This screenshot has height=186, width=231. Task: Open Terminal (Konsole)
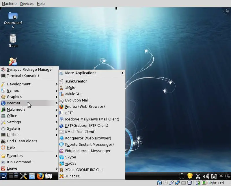pos(29,76)
